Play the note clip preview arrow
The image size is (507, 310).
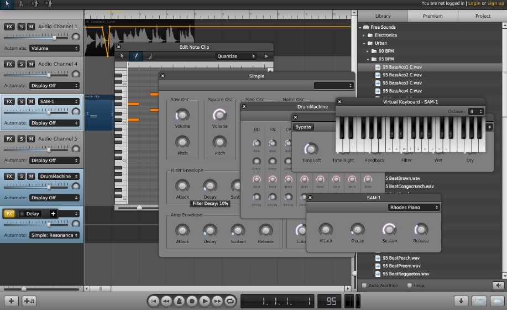coord(266,56)
